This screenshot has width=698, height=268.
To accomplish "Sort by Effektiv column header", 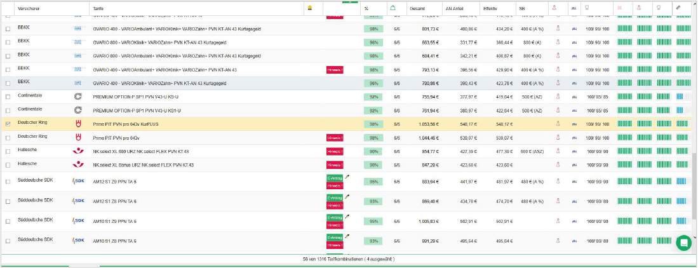I will pyautogui.click(x=489, y=8).
